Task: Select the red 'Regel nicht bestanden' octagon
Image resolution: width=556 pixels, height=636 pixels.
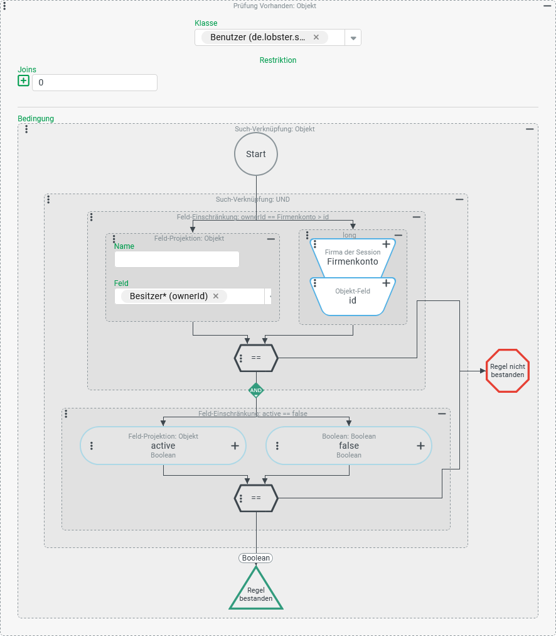Action: 508,371
